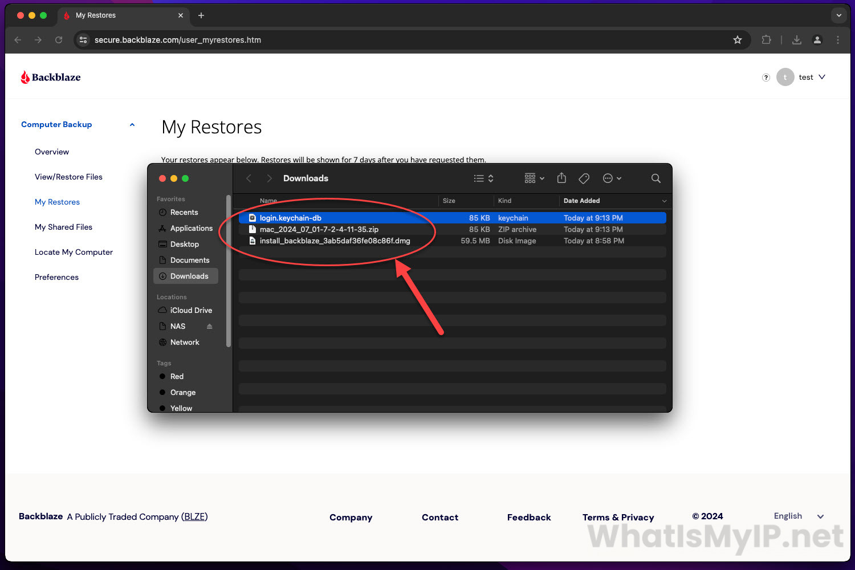Open Terms & Privacy footer link
This screenshot has width=855, height=570.
point(618,517)
